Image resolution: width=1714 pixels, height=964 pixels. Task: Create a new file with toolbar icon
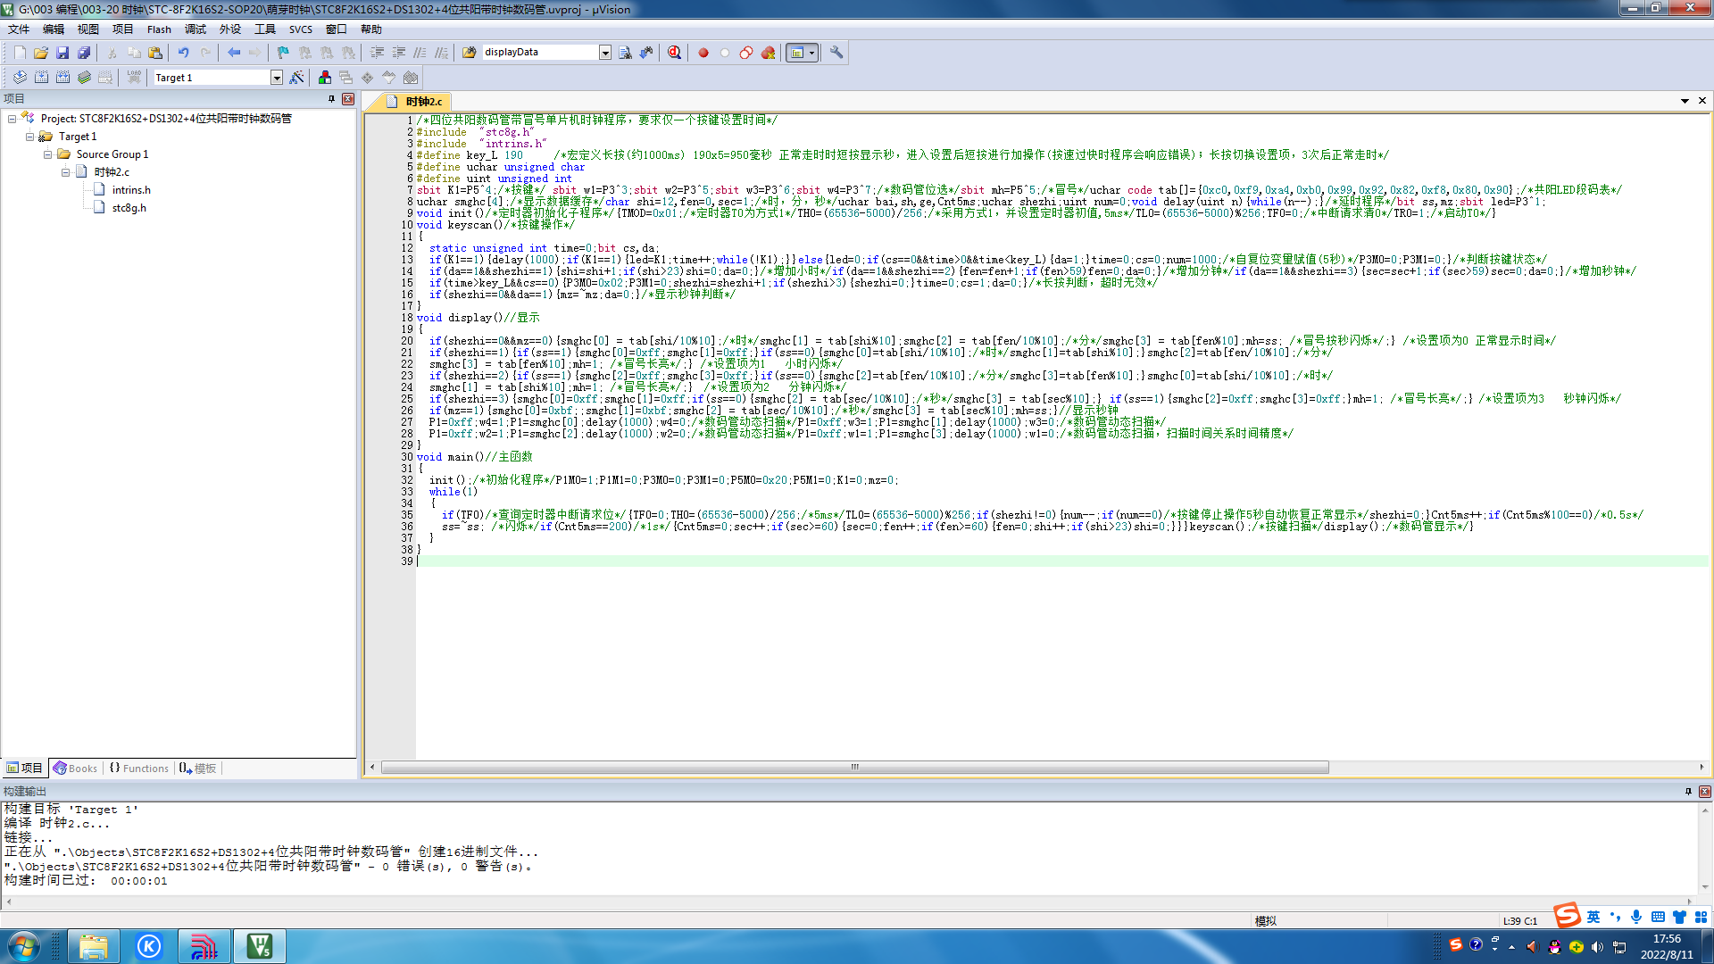[20, 53]
